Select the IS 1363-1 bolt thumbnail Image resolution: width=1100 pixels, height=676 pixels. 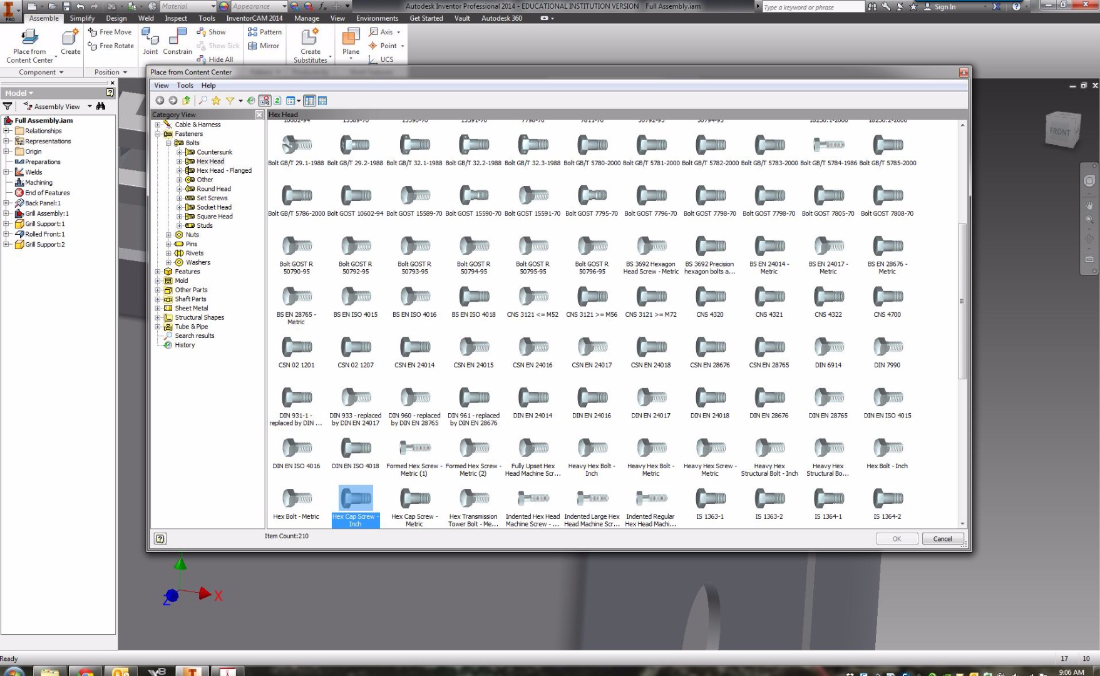click(710, 504)
